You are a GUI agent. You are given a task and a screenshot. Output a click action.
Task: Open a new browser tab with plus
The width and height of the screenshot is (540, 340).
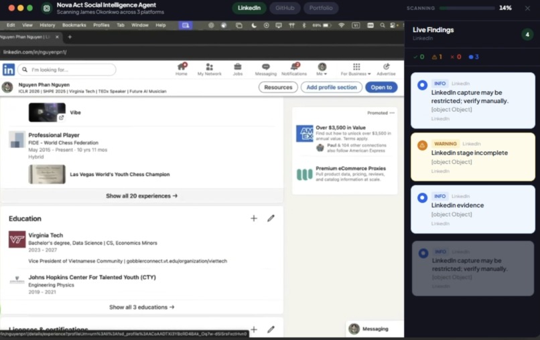[70, 37]
